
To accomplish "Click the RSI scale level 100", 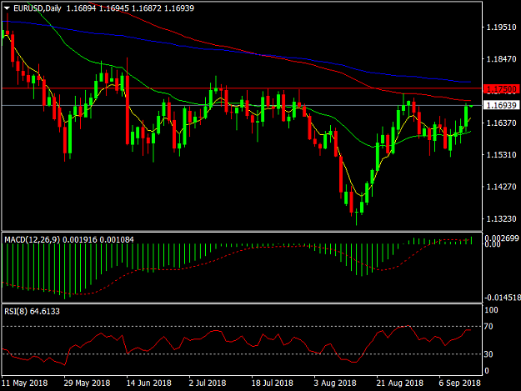I will [x=492, y=310].
